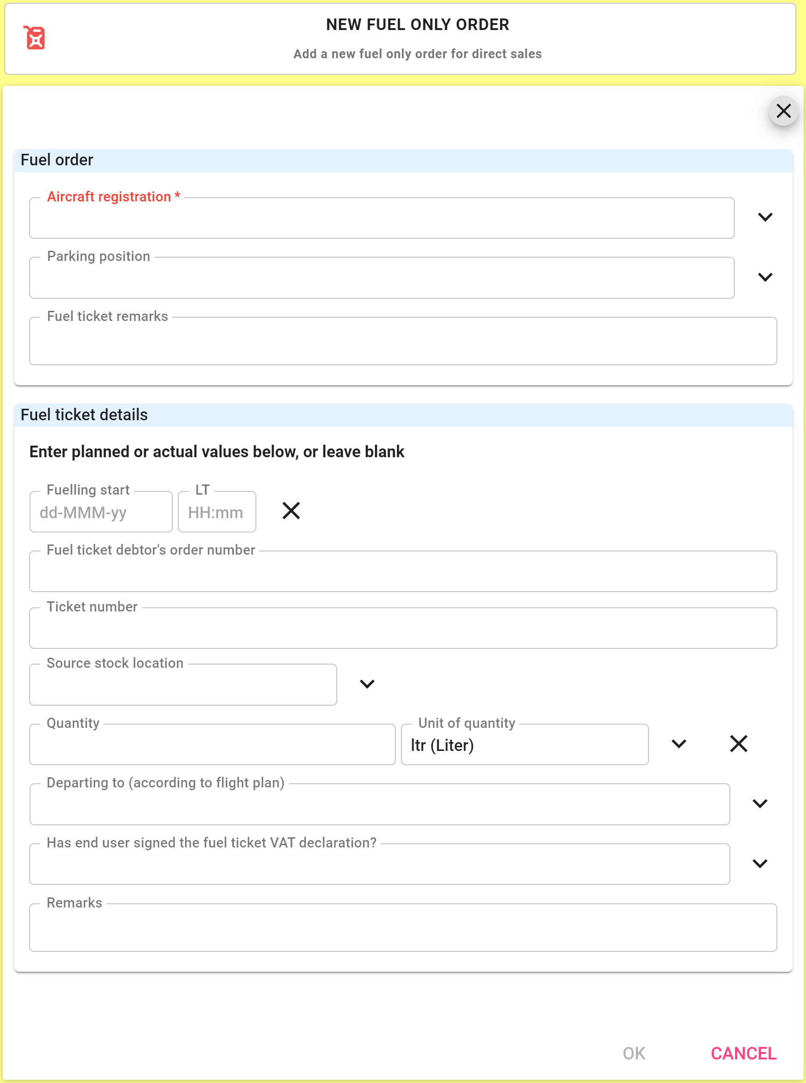Click the CANCEL button
The height and width of the screenshot is (1083, 806).
[743, 1053]
